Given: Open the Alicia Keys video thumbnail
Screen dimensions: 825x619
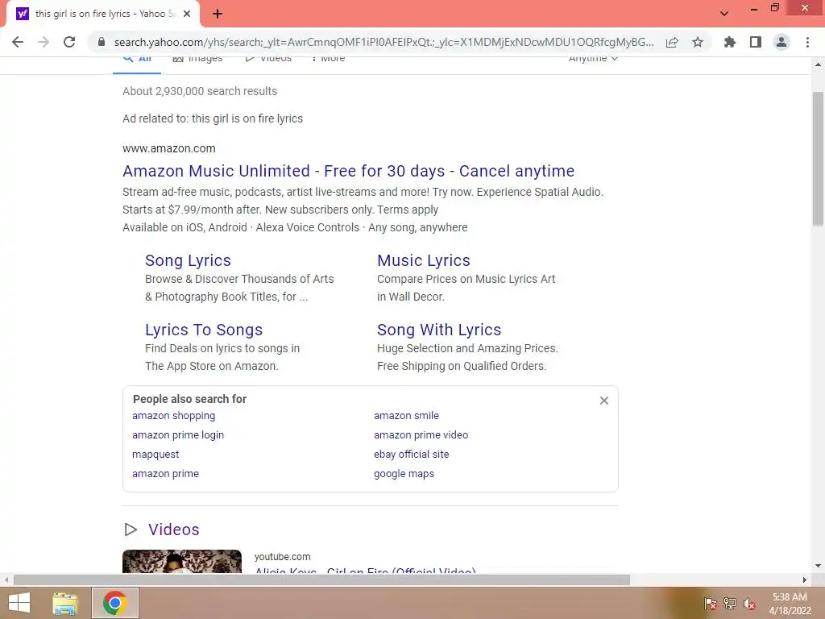Looking at the screenshot, I should [182, 561].
